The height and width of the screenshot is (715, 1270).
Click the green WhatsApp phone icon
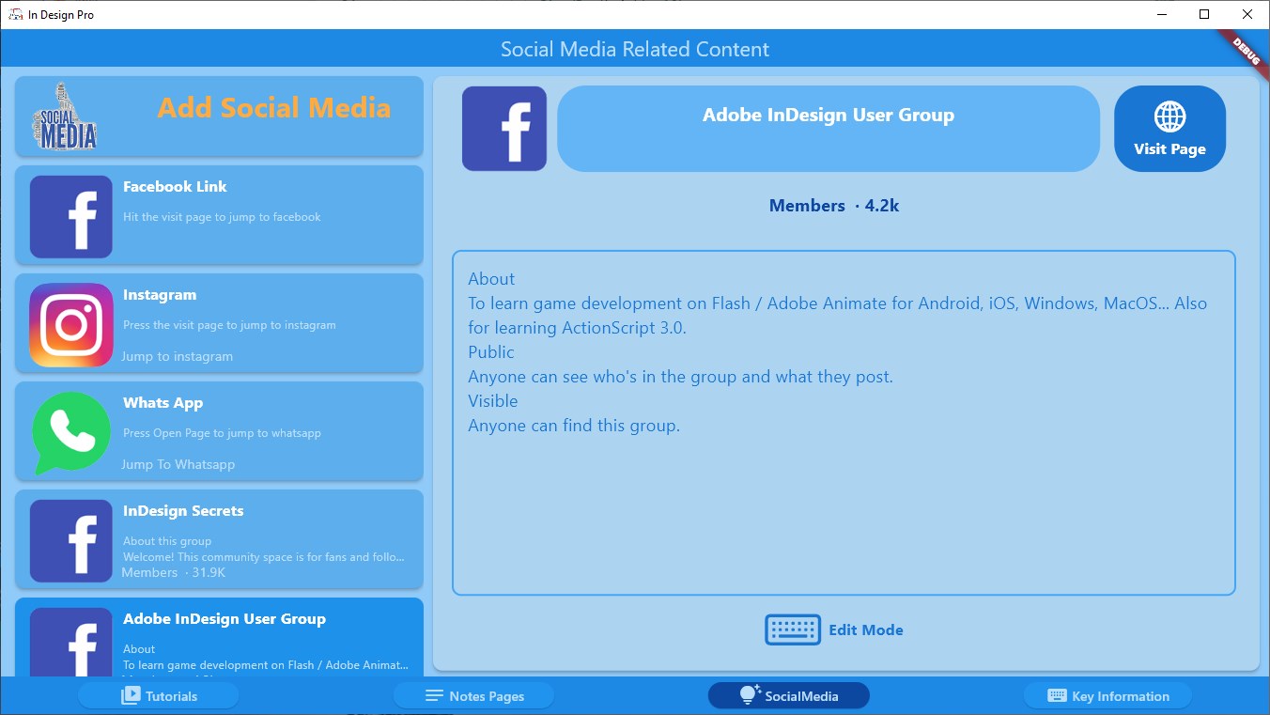[x=70, y=432]
